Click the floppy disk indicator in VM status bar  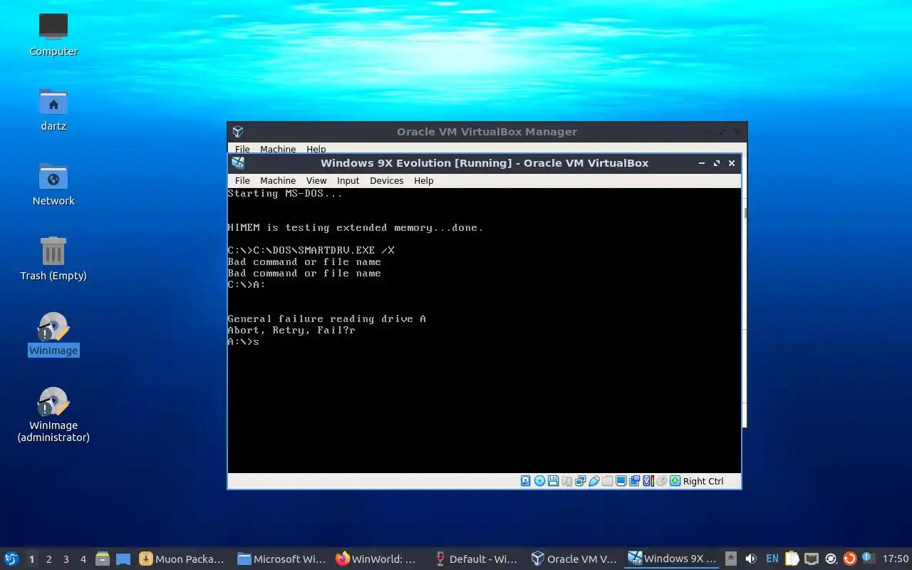[x=553, y=481]
